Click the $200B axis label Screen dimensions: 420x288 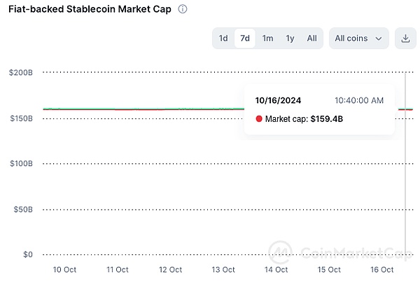point(20,72)
